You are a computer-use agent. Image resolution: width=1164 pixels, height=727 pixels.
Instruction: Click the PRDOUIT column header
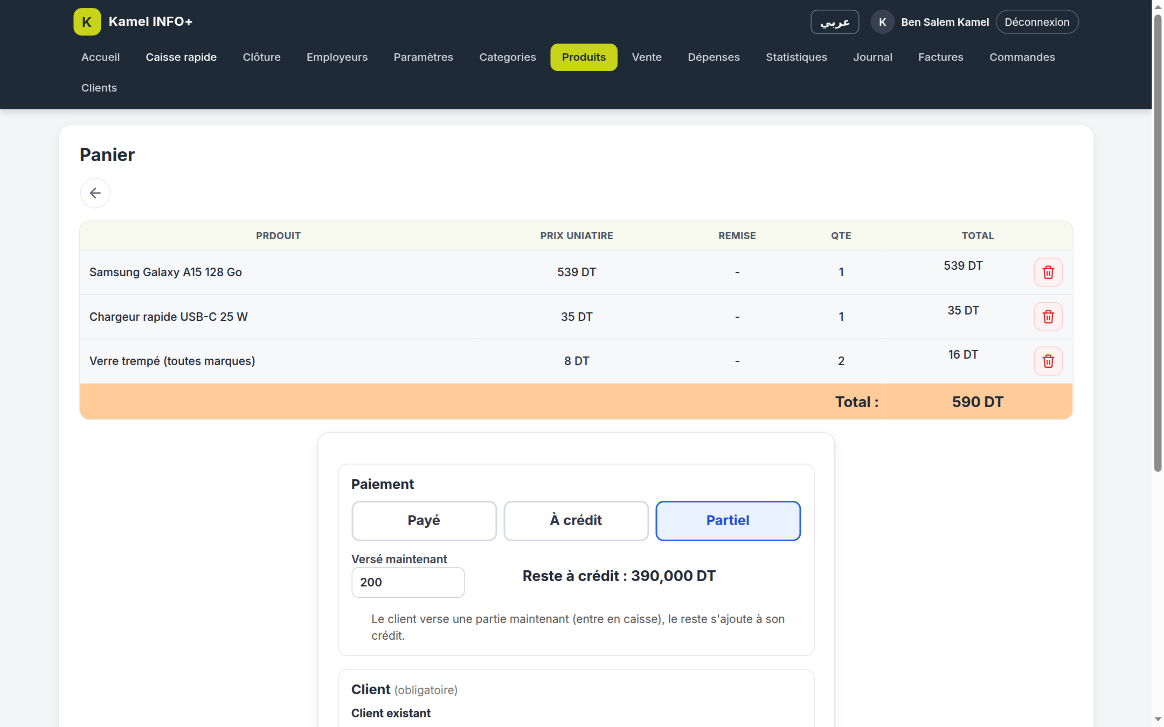tap(278, 235)
